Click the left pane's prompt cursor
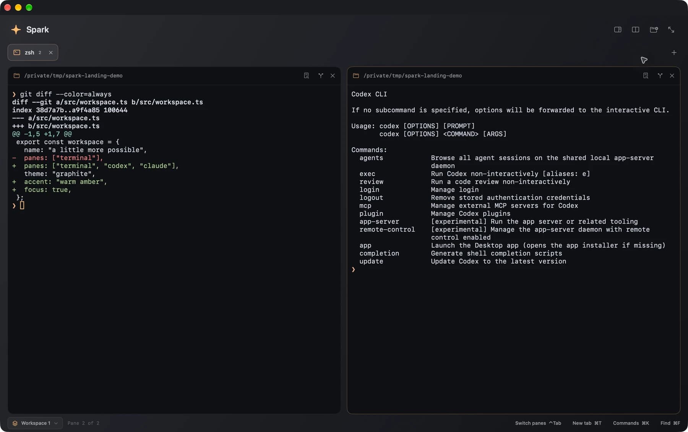Screen dimensions: 688x432 (x=22, y=206)
